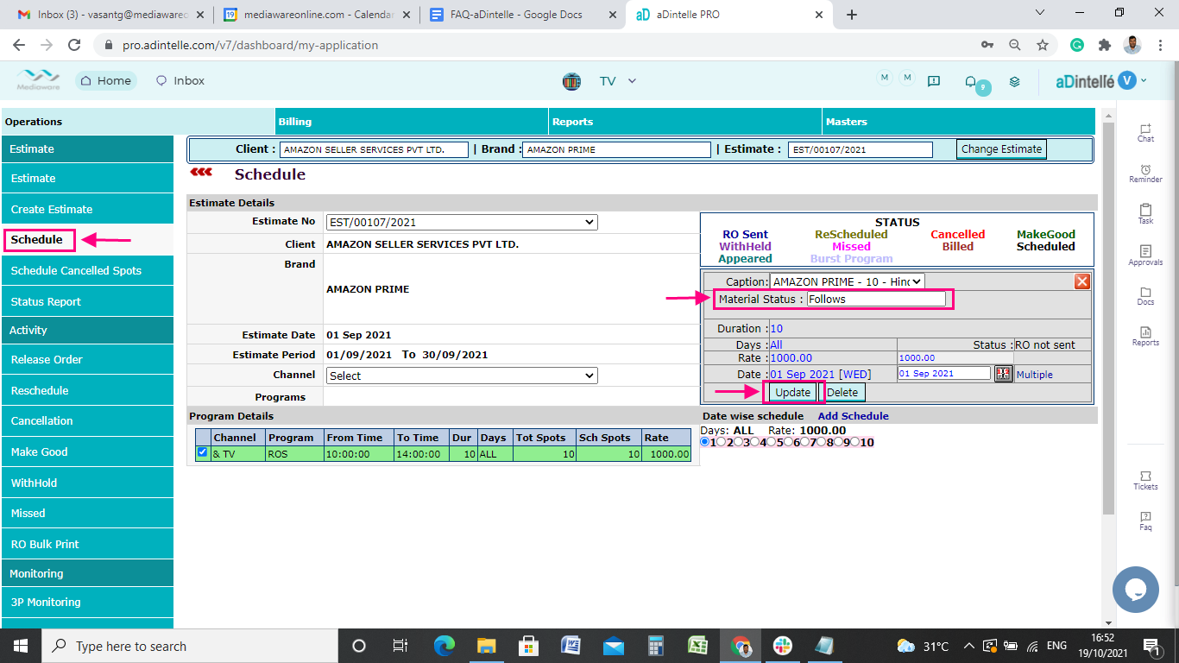Open the Tickets icon in right sidebar
Viewport: 1179px width, 663px height.
(x=1145, y=481)
